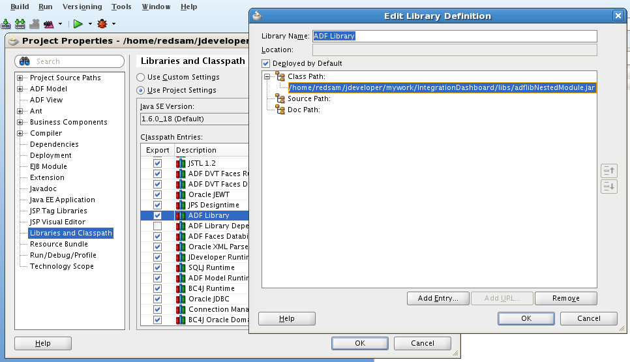Select the Use Project Settings radio button
The width and height of the screenshot is (630, 362).
coord(141,91)
